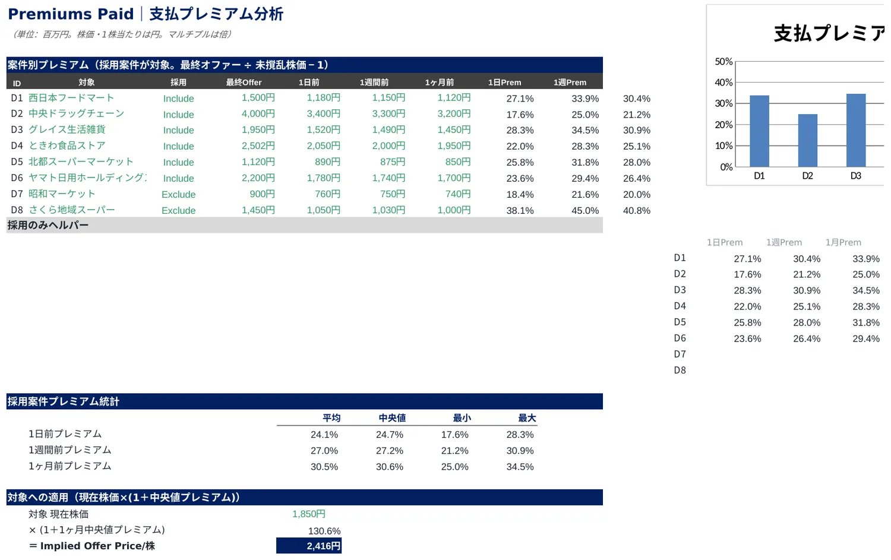The width and height of the screenshot is (891, 560).
Task: Click the 130.6% multiplier cell
Action: (x=324, y=531)
